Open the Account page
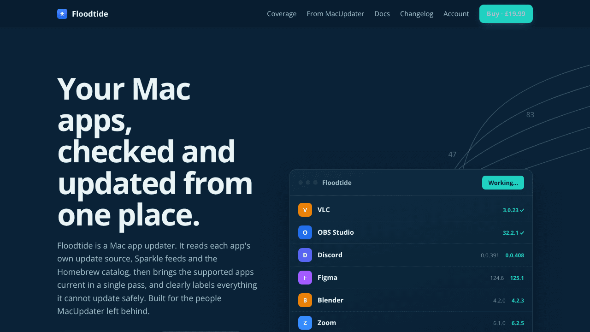 tap(456, 14)
